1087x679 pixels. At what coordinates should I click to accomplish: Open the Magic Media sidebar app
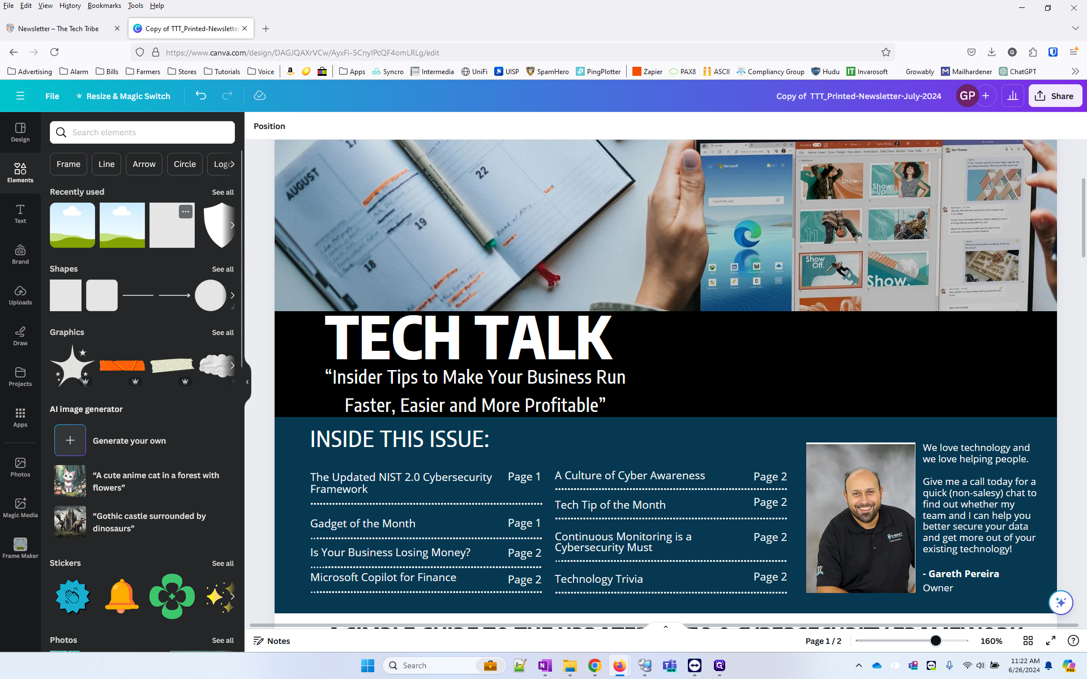point(20,508)
